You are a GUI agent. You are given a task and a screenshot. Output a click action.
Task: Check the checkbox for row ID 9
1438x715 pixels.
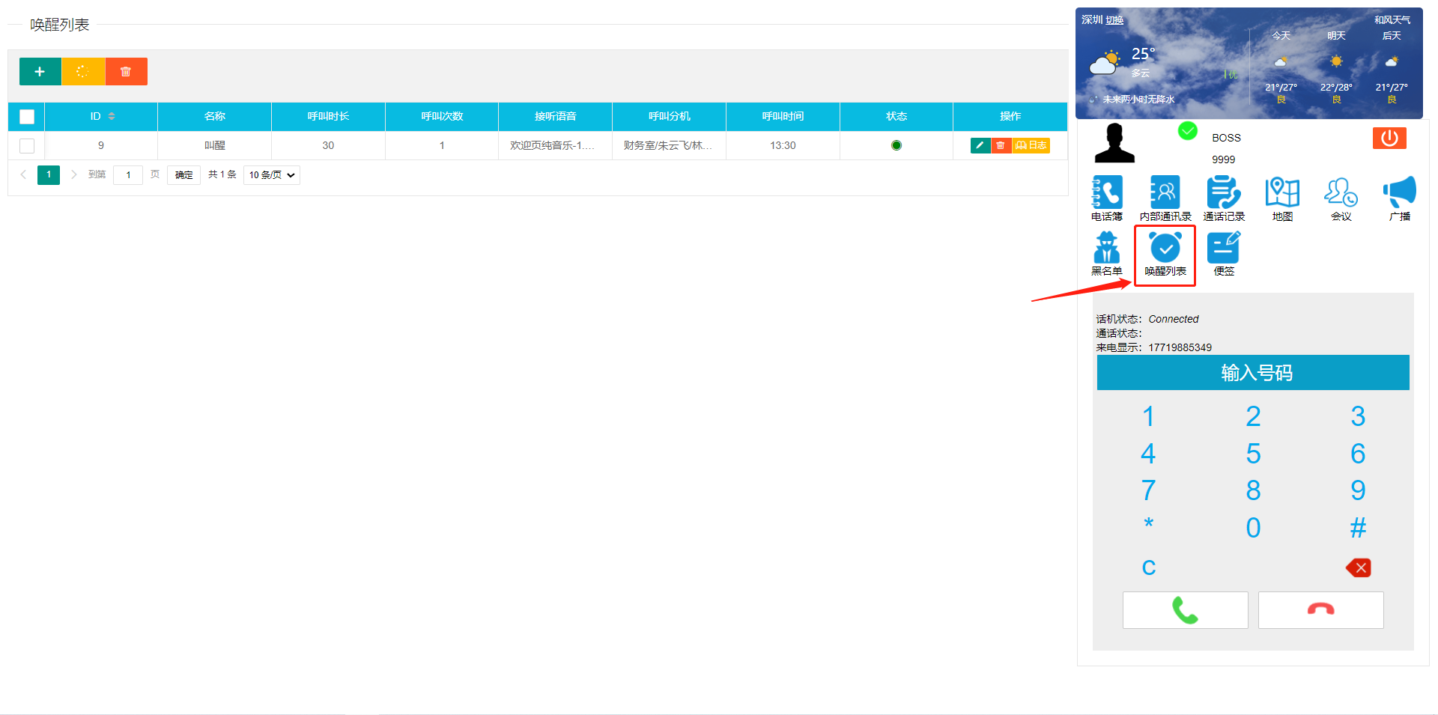pos(27,146)
